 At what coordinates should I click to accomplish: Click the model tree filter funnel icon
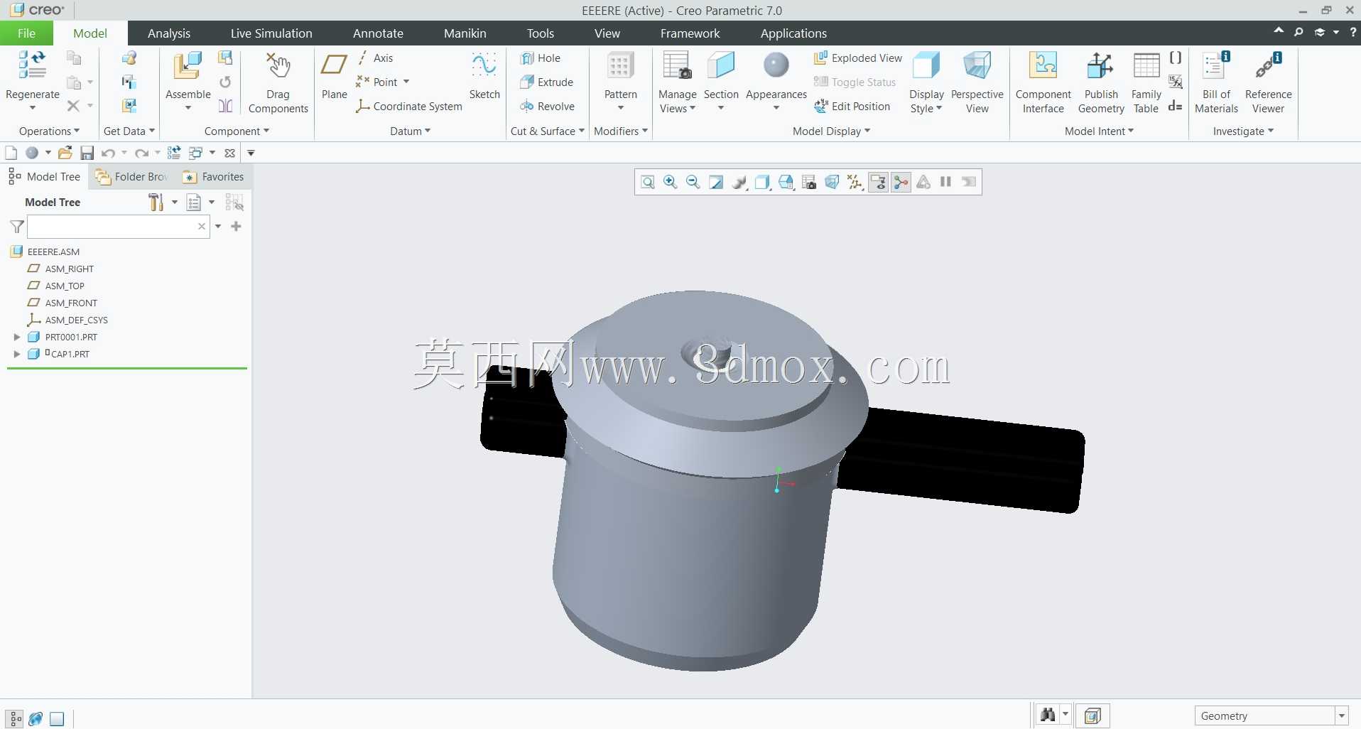coord(17,227)
